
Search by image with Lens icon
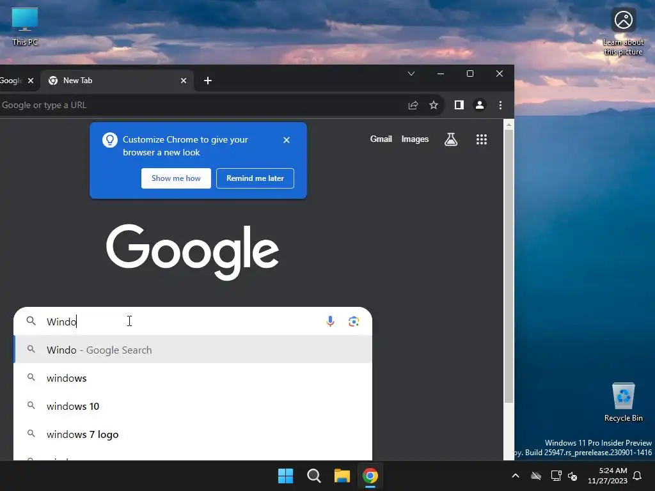pos(354,321)
